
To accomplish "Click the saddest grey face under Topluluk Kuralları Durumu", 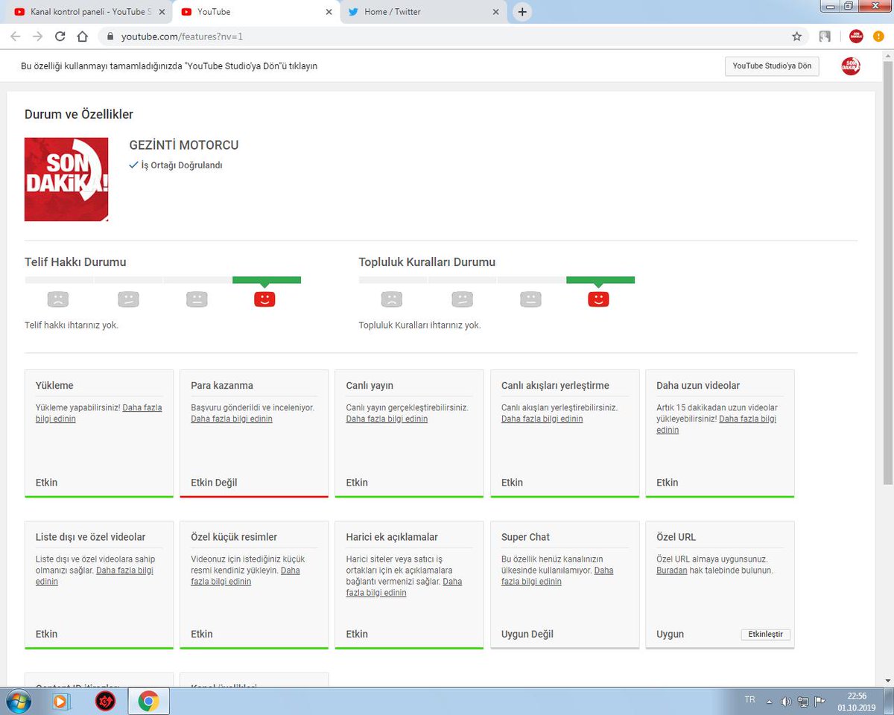I will coord(391,299).
